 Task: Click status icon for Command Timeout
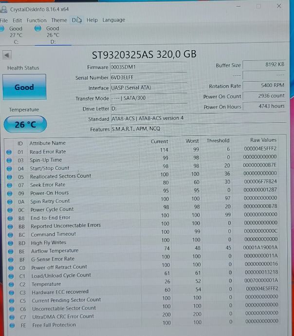(x=10, y=235)
